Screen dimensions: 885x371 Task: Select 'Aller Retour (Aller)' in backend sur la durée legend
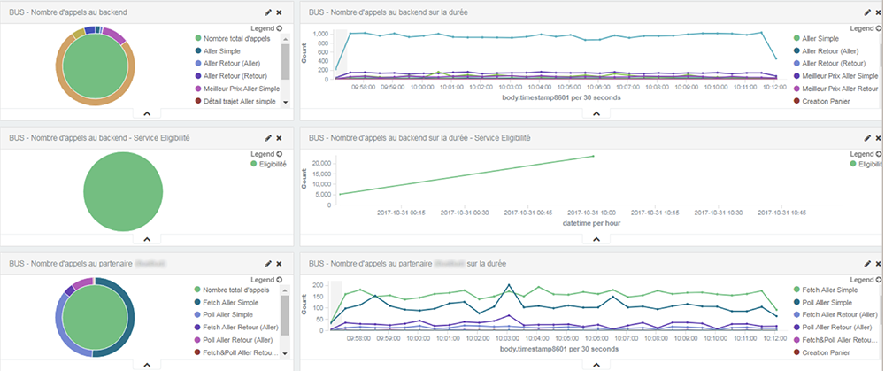click(828, 51)
